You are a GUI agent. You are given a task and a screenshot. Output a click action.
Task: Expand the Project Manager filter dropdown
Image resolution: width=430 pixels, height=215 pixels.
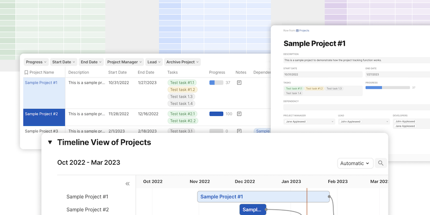(x=125, y=62)
